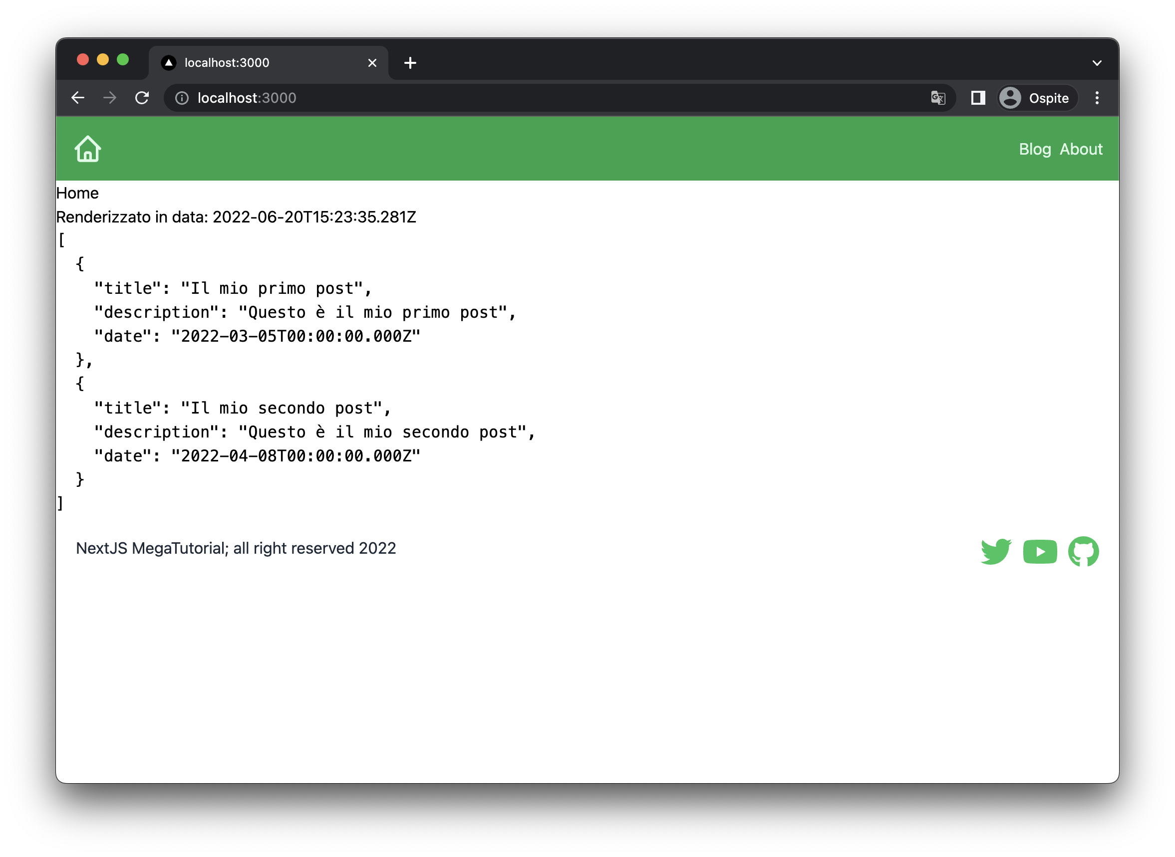
Task: Toggle the browser sidebar view
Action: pos(978,98)
